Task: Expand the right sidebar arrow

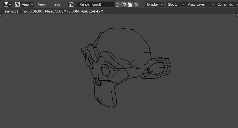Action: 237,15
